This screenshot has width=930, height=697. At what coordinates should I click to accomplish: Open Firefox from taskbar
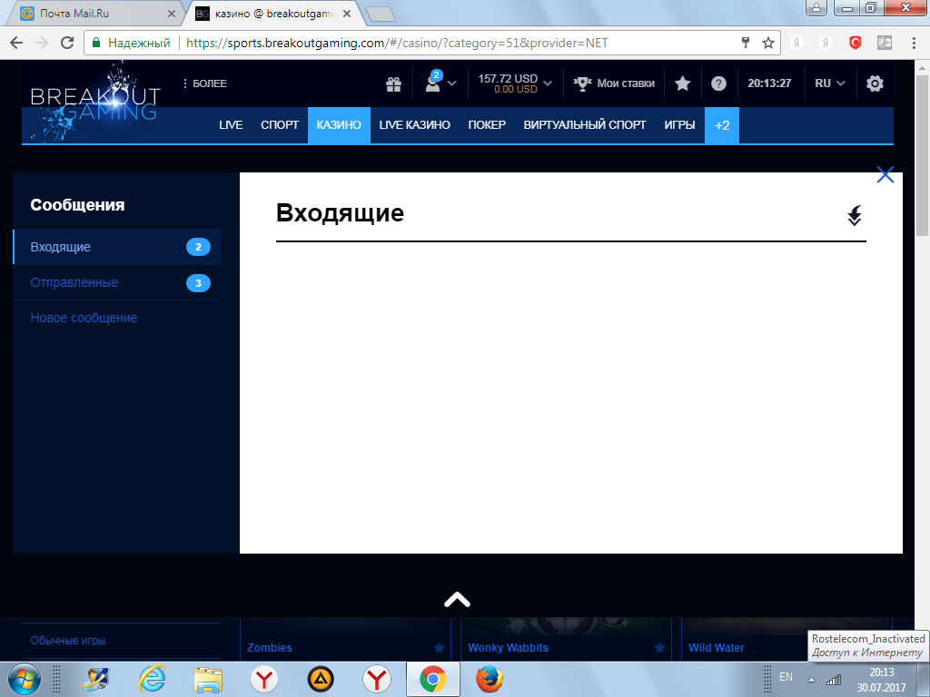489,679
